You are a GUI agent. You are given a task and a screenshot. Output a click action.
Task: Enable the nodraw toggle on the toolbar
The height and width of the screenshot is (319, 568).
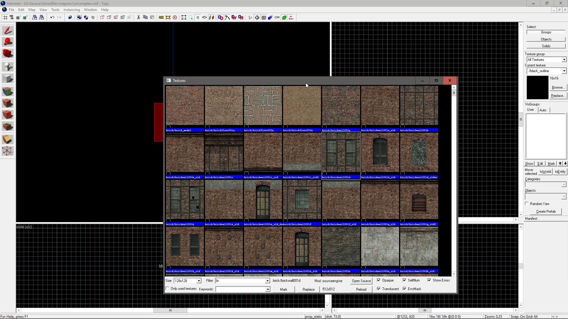pyautogui.click(x=291, y=17)
